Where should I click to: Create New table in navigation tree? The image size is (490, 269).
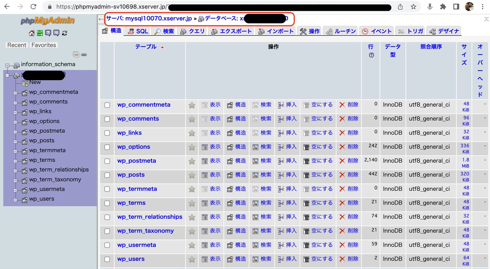(35, 82)
